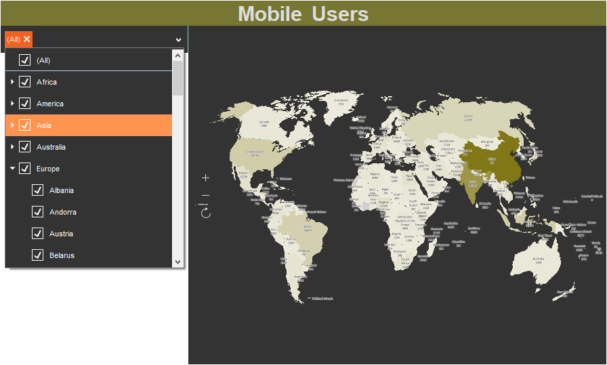Image resolution: width=607 pixels, height=365 pixels.
Task: Zoom in on the map with plus icon
Action: pyautogui.click(x=206, y=177)
